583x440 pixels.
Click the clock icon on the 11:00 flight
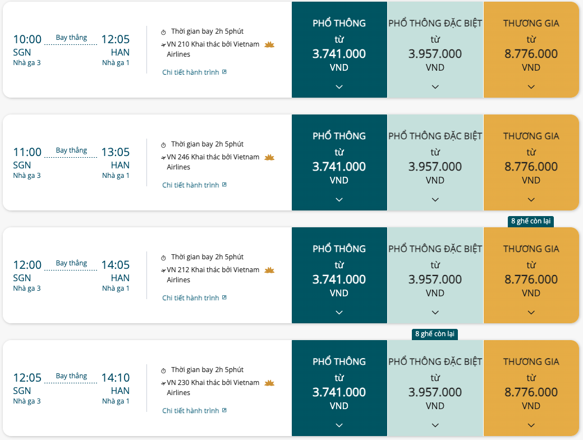163,145
